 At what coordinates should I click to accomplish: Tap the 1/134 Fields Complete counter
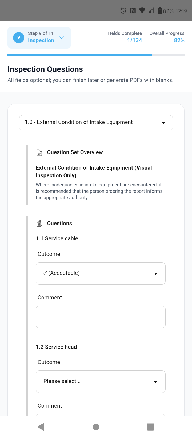coord(134,40)
